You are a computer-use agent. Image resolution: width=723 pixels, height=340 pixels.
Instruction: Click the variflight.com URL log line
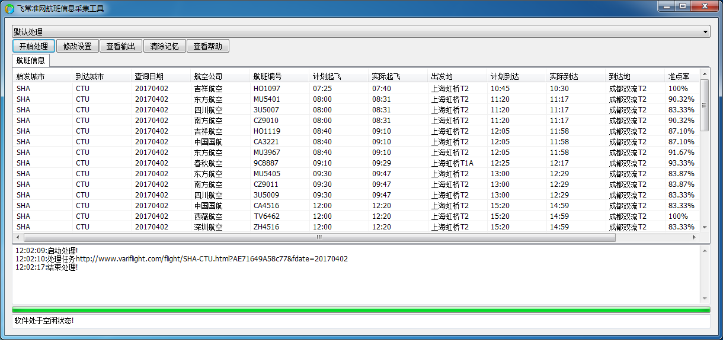181,259
